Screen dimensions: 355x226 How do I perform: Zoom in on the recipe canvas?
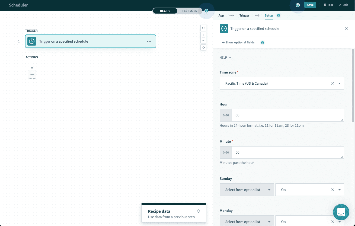point(203,35)
